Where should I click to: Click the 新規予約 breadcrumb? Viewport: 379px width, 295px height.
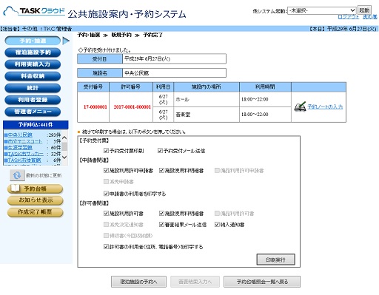[x=121, y=35]
